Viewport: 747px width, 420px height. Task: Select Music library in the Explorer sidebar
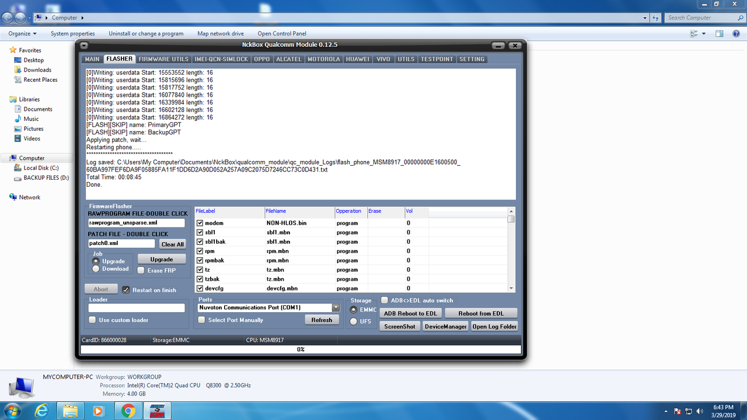tap(31, 119)
